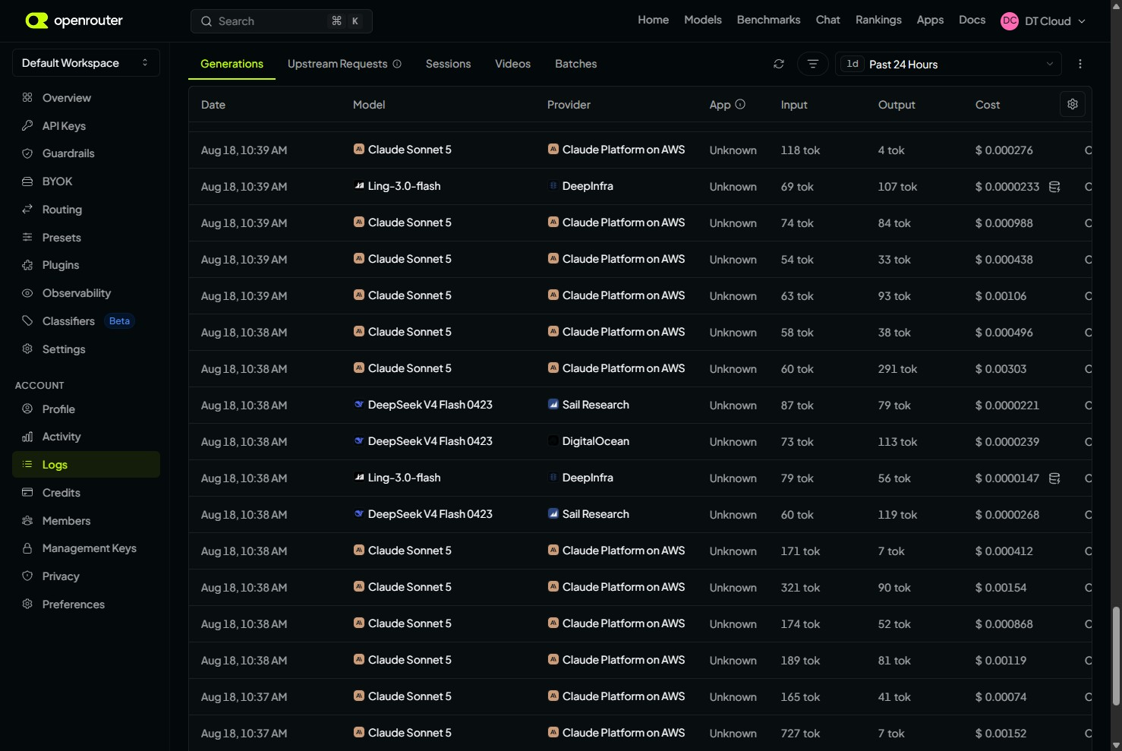Open Rankings in the top navigation

[879, 20]
